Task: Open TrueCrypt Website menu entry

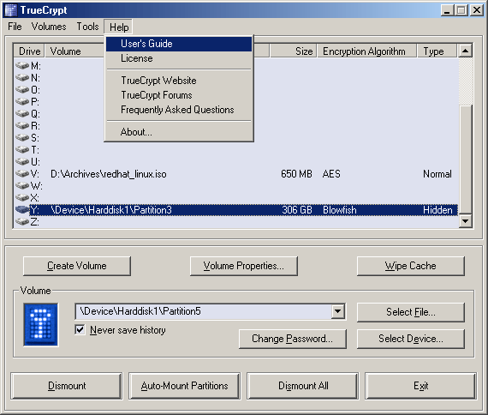Action: (179, 81)
